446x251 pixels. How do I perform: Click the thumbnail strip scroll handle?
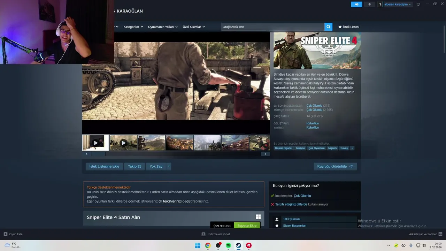click(98, 154)
